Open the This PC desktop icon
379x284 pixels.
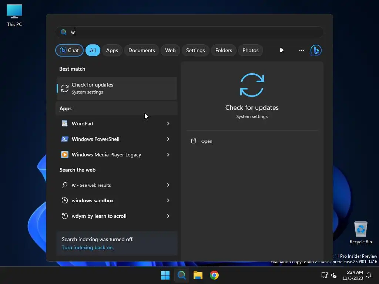pyautogui.click(x=14, y=16)
